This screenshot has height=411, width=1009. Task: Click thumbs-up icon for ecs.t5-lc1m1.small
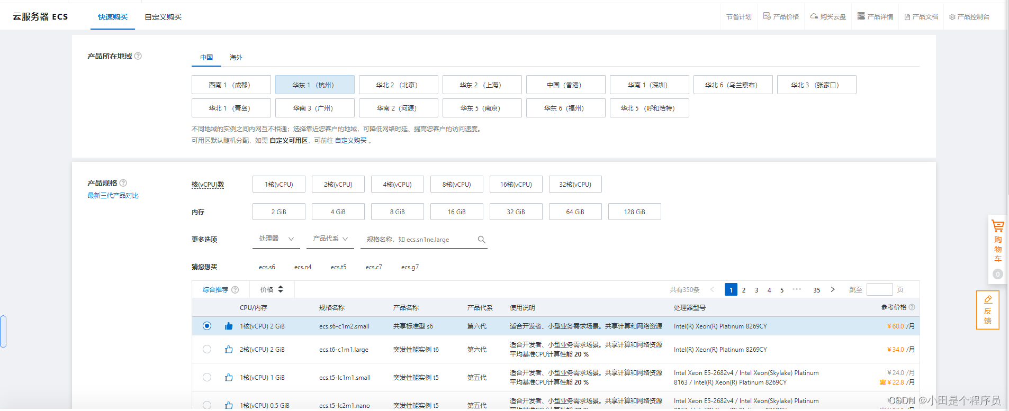point(229,377)
